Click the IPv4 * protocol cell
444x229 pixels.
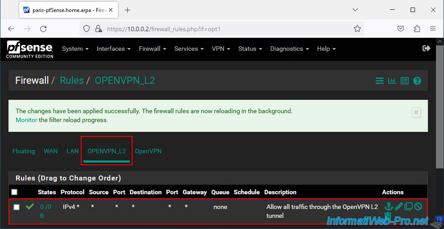pyautogui.click(x=71, y=207)
